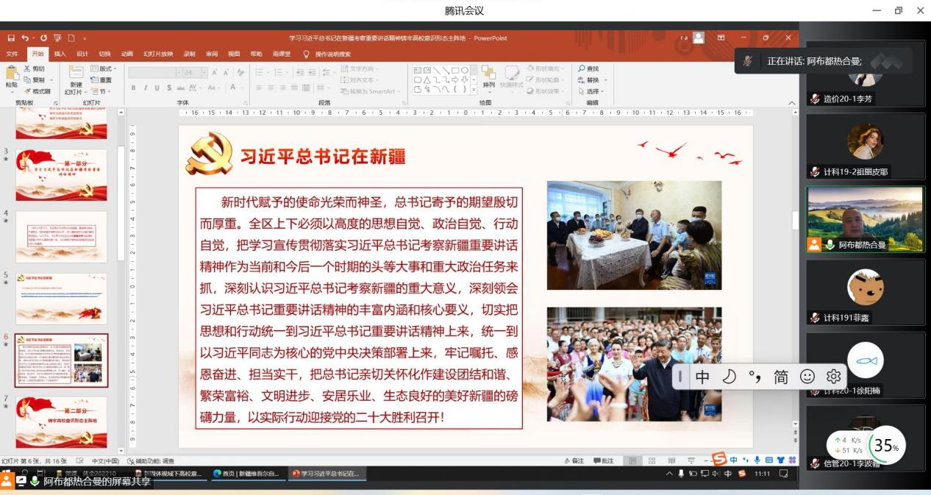Select slide 3 thumbnail in the slide panel
931x495 pixels.
61,174
